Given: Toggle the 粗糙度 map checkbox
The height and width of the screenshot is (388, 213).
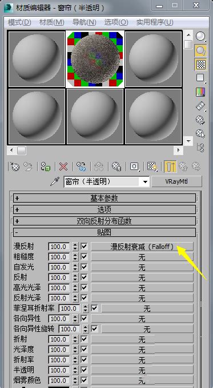Looking at the screenshot, I should [84, 257].
